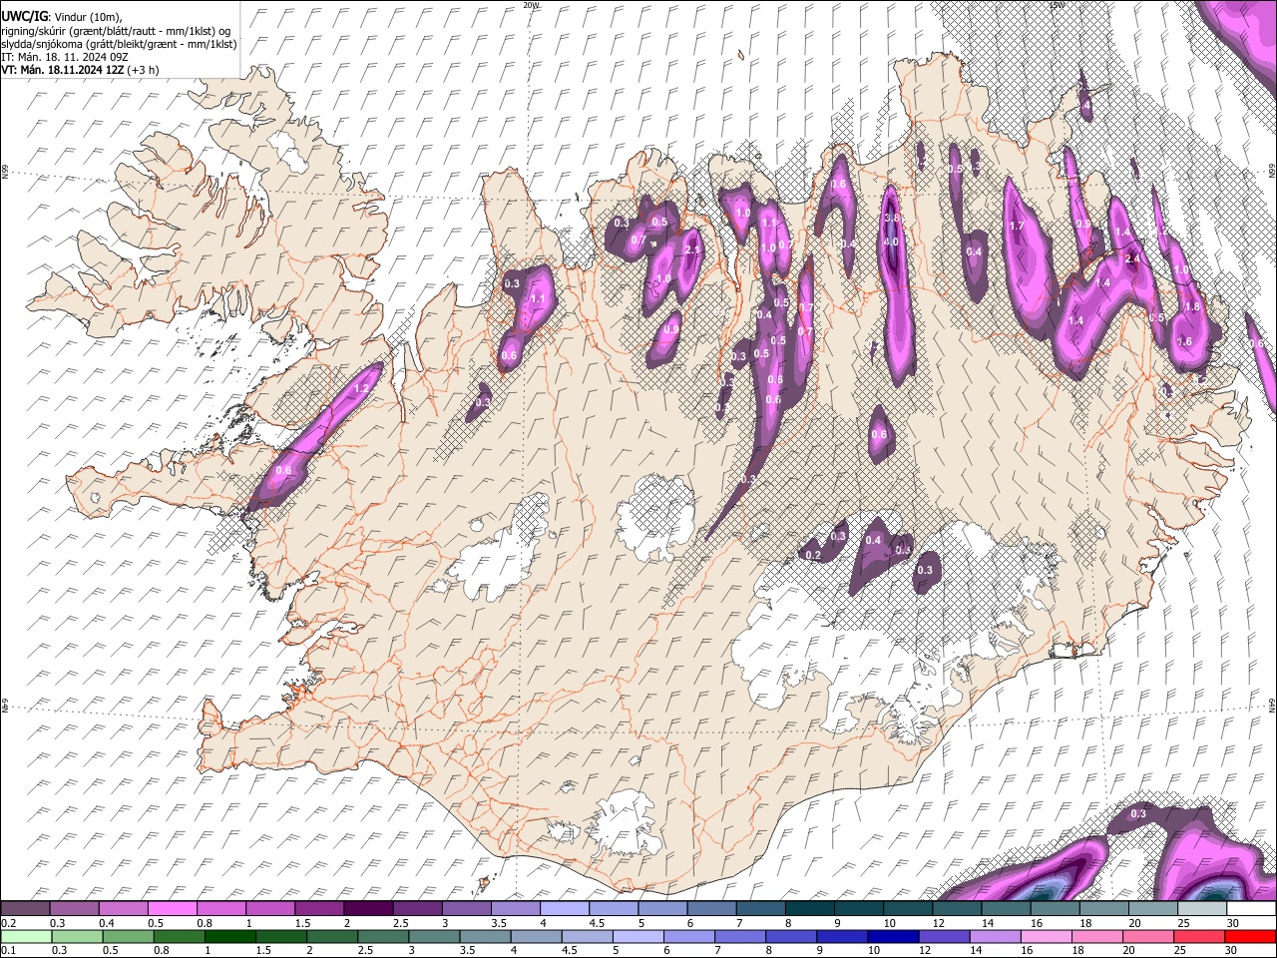The image size is (1277, 958).
Task: Click the bottom-row swatch starting at 25
Action: pos(1200,936)
